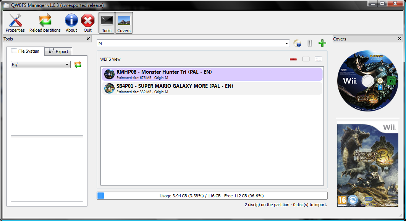Viewport: 406px width, 221px height.
Task: Click the upper file system folder pane
Action: (47, 104)
